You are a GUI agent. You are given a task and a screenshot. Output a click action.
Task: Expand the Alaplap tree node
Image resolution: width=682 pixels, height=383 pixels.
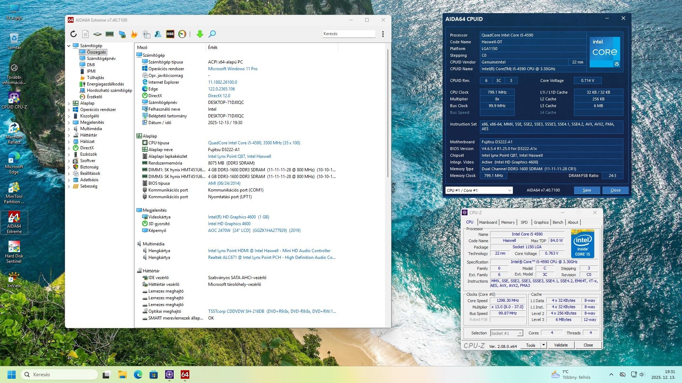pos(69,103)
